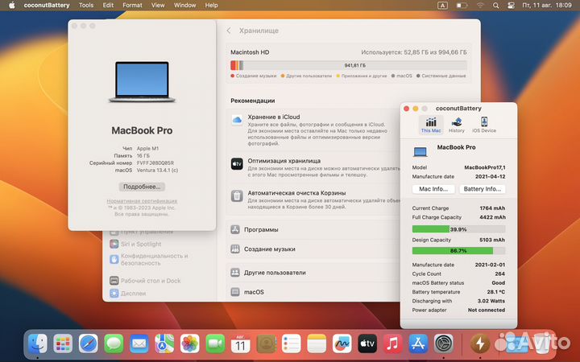
Task: Click the Mac Info... button
Action: (433, 189)
